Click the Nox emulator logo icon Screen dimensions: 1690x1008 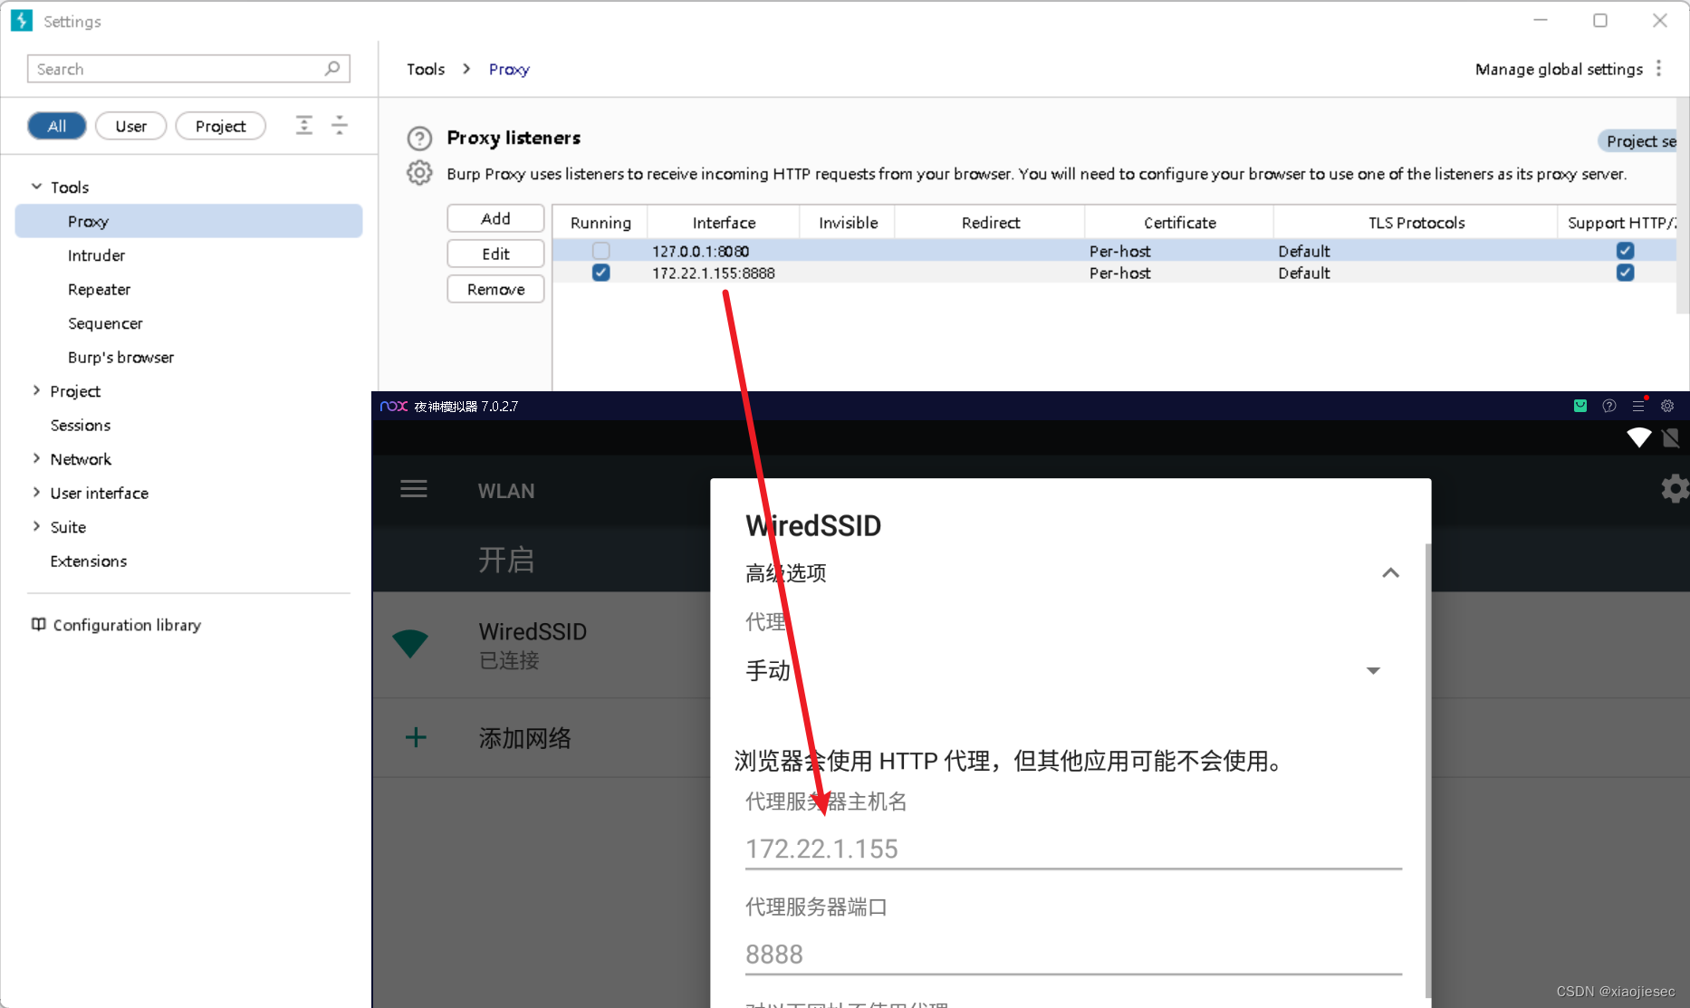(x=393, y=406)
